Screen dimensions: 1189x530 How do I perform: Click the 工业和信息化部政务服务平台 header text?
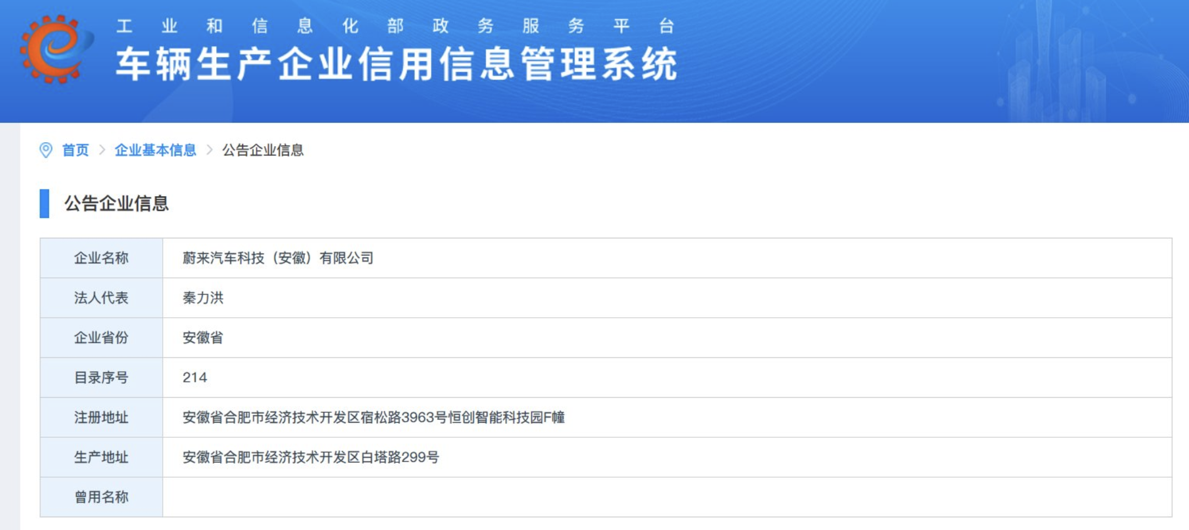click(396, 26)
